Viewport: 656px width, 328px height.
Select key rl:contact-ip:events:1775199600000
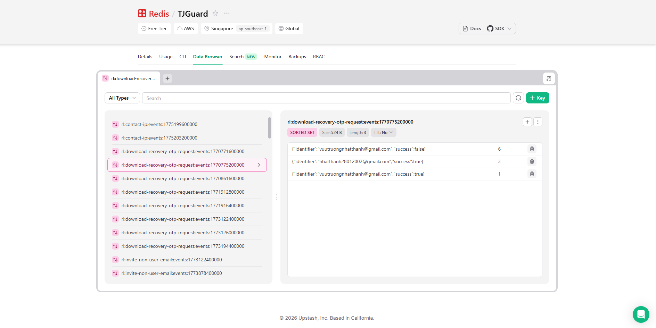pos(159,124)
